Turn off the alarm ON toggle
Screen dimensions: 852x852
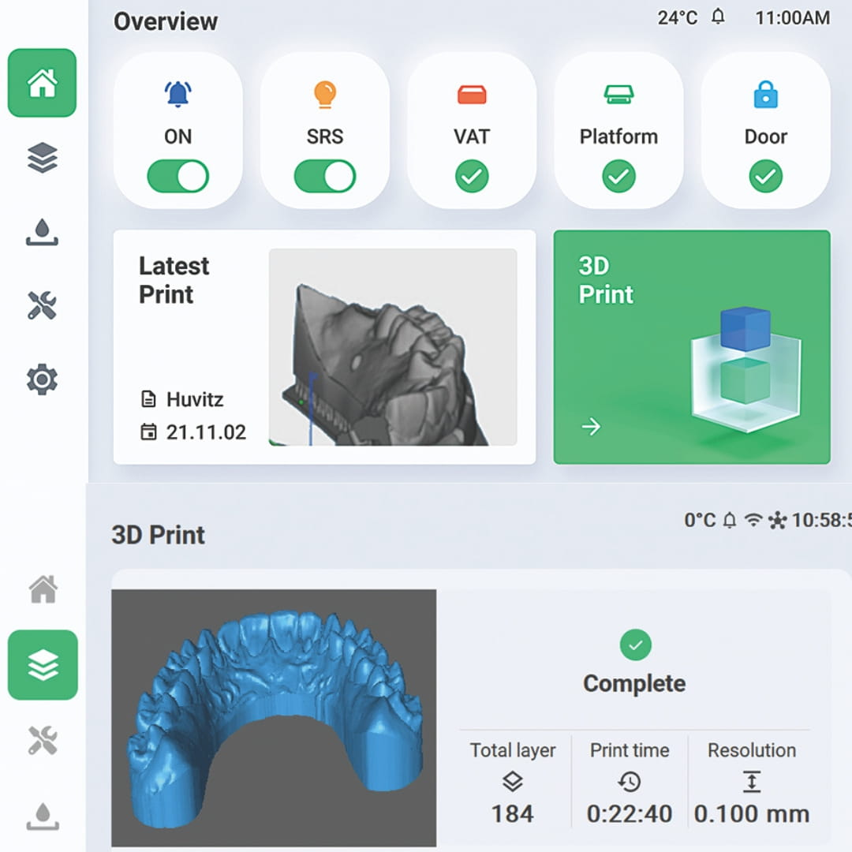(x=177, y=176)
